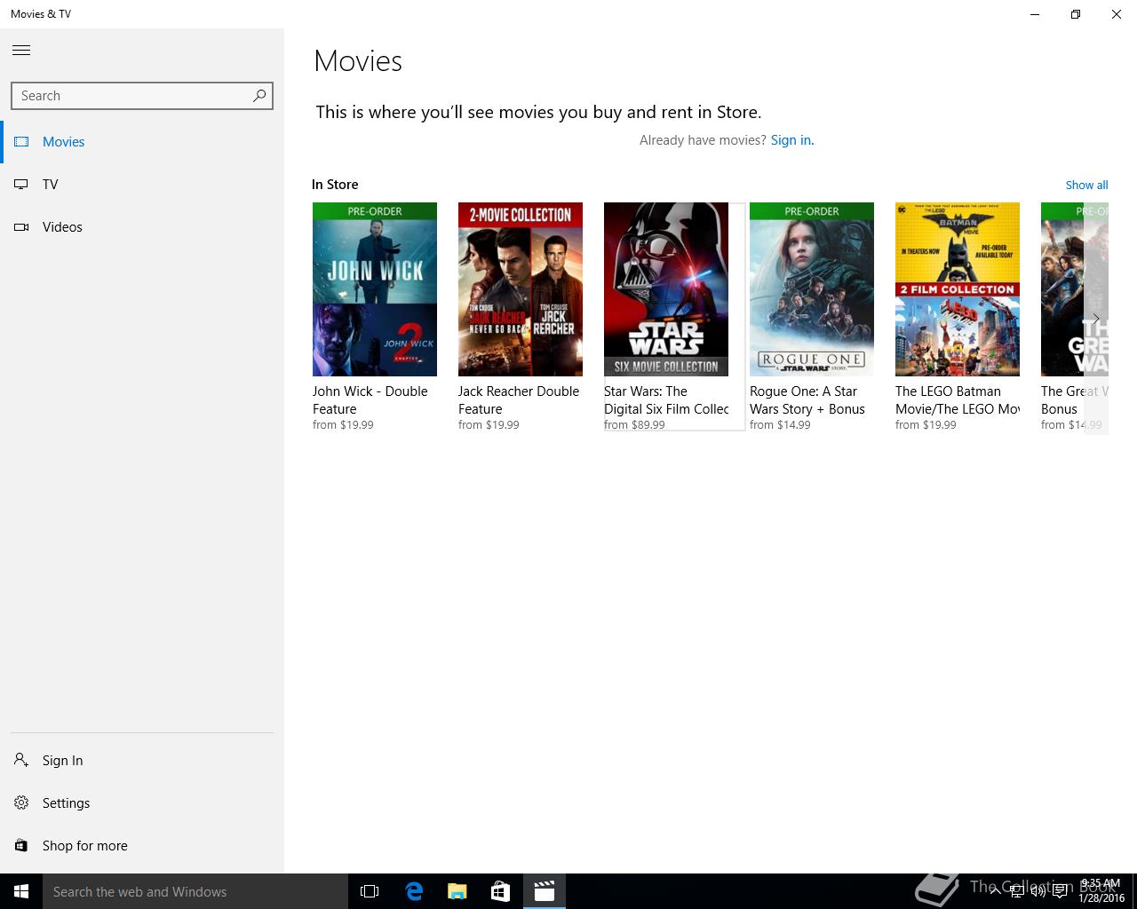Image resolution: width=1137 pixels, height=909 pixels.
Task: Click the Movies & TV taskbar icon
Action: [545, 891]
